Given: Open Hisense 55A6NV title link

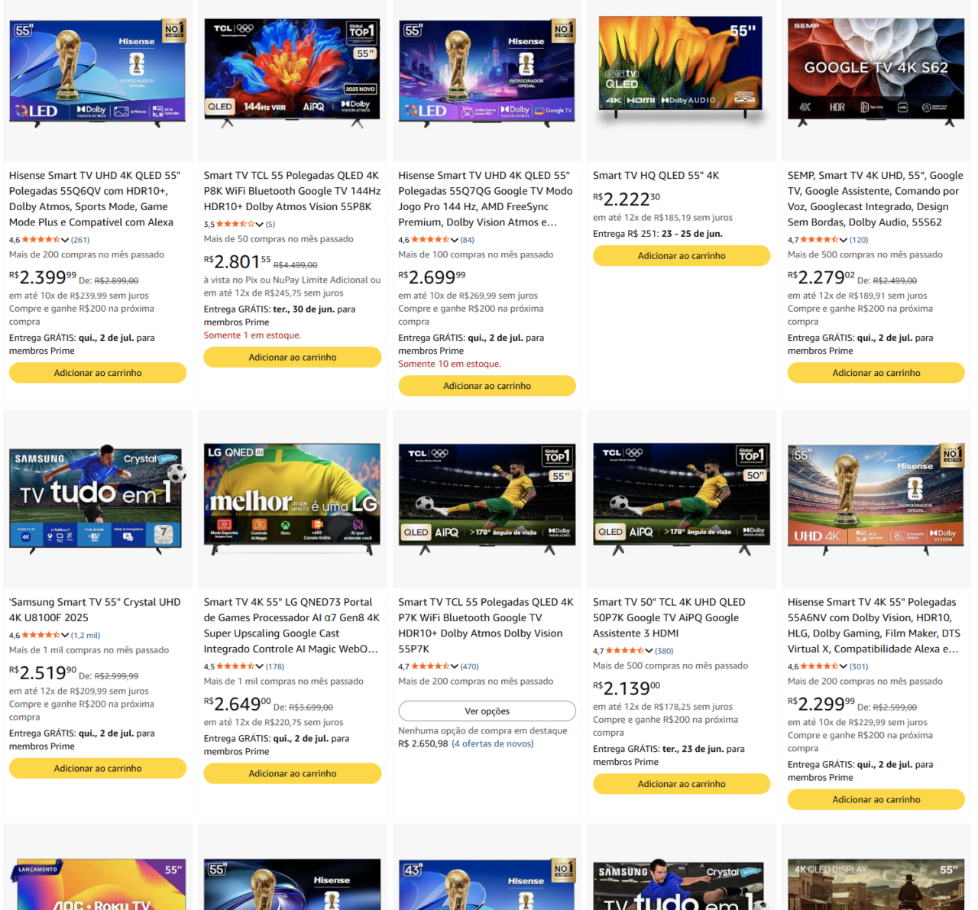Looking at the screenshot, I should 874,626.
